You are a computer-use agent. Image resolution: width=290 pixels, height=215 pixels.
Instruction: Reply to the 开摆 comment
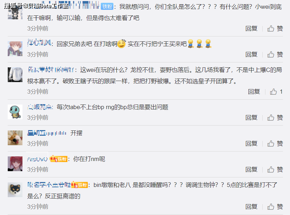251,143
